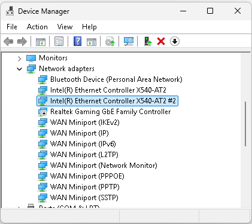The height and width of the screenshot is (224, 252).
Task: Click the red X Uninstall device icon
Action: pyautogui.click(x=161, y=41)
